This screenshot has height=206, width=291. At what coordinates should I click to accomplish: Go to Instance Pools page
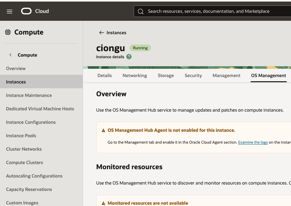pos(21,136)
